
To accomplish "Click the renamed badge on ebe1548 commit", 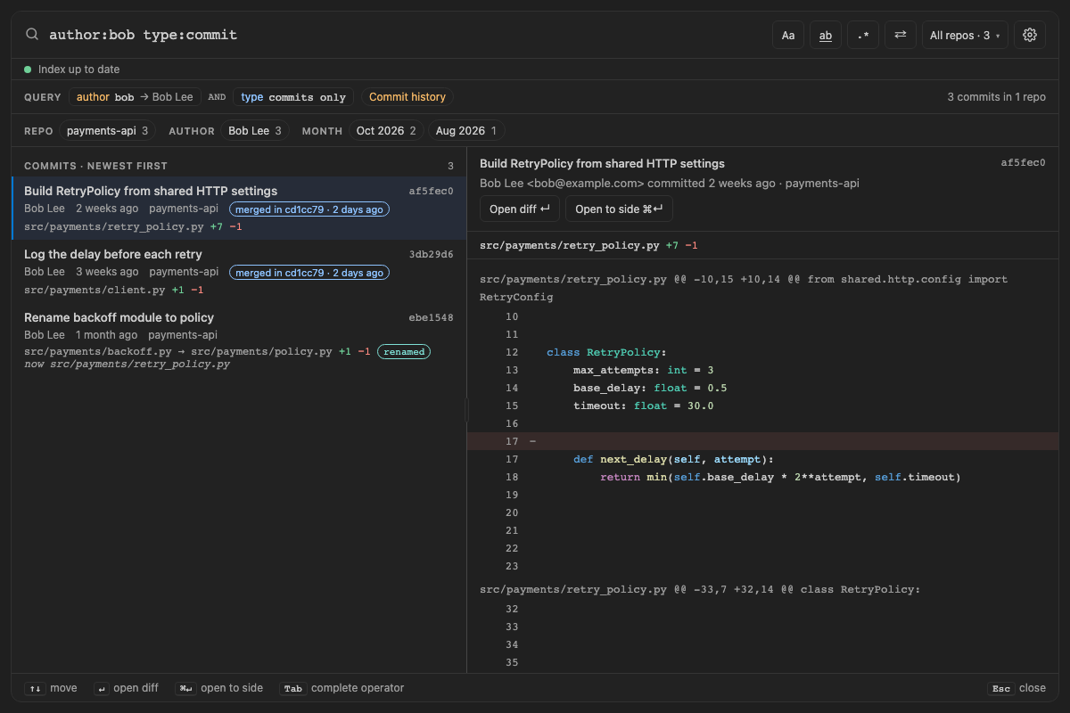I will [404, 352].
